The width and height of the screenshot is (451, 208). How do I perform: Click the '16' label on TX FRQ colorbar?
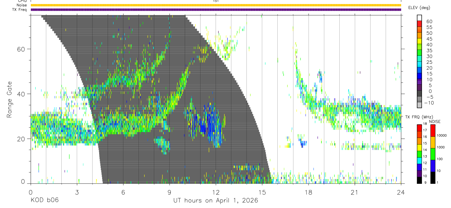coord(425,137)
